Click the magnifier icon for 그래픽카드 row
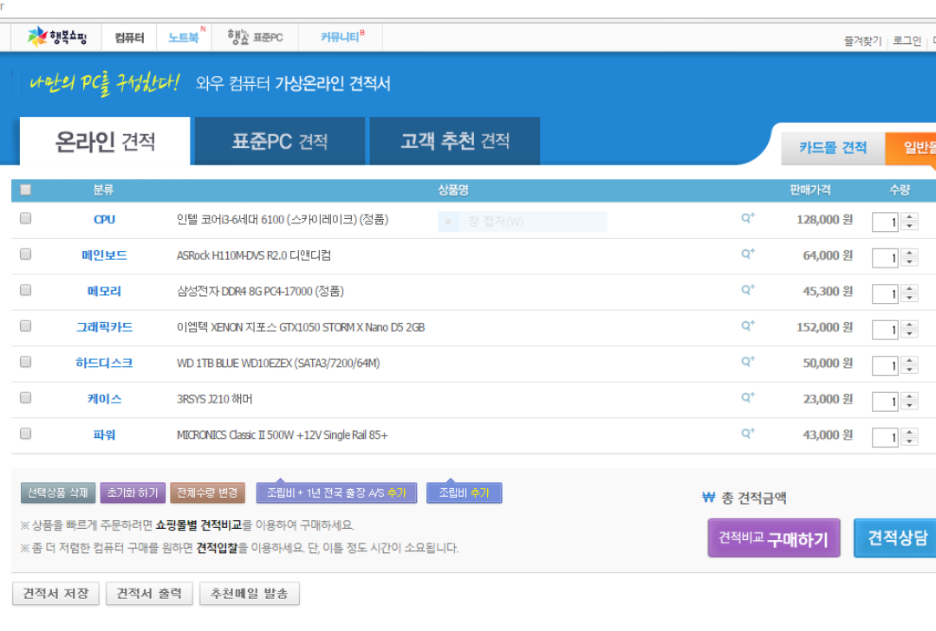 tap(747, 326)
